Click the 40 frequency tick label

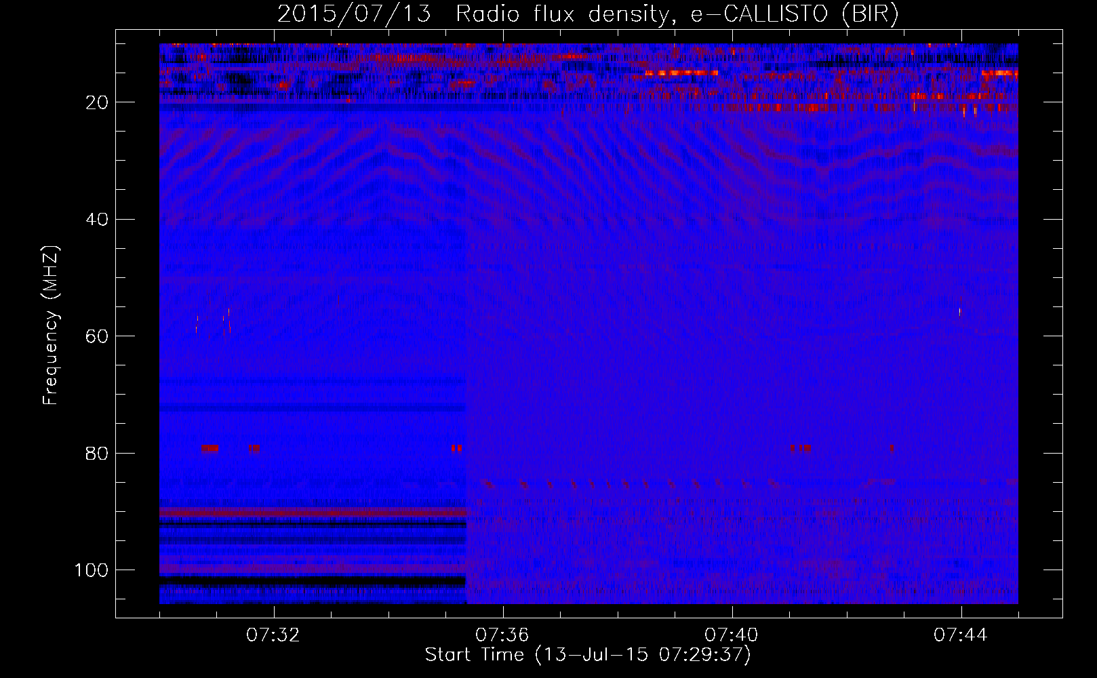(98, 220)
